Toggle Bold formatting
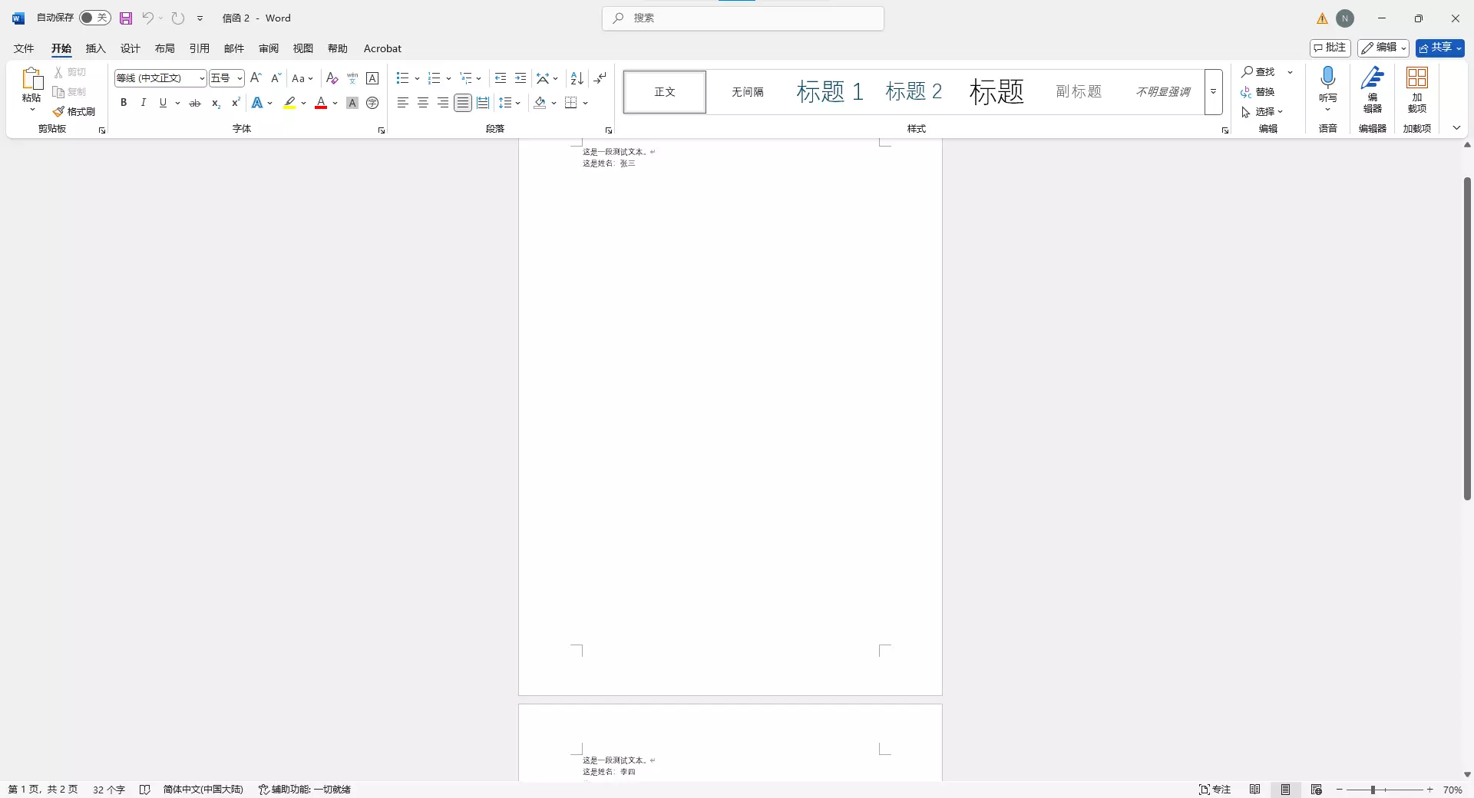Screen dimensions: 1474x798 (x=124, y=103)
